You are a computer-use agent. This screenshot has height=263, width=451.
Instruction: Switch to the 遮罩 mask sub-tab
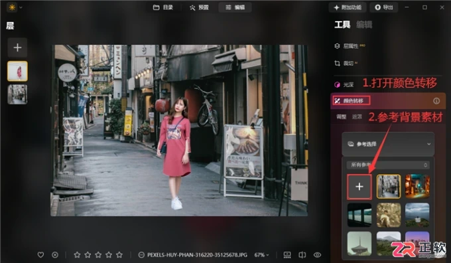[357, 117]
